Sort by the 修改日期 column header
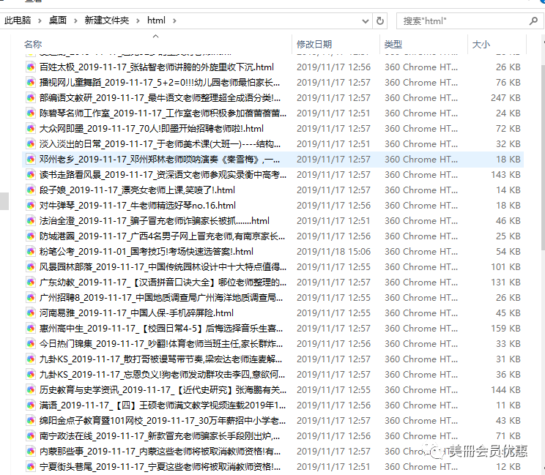This screenshot has height=475, width=545. coord(314,45)
